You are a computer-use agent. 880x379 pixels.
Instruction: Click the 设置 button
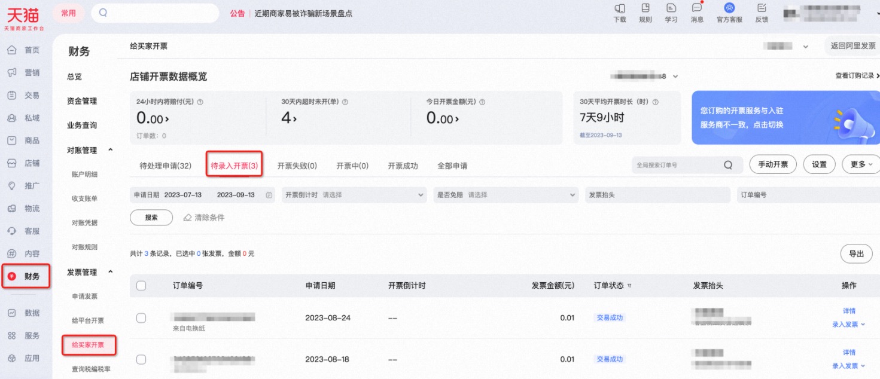coord(819,164)
